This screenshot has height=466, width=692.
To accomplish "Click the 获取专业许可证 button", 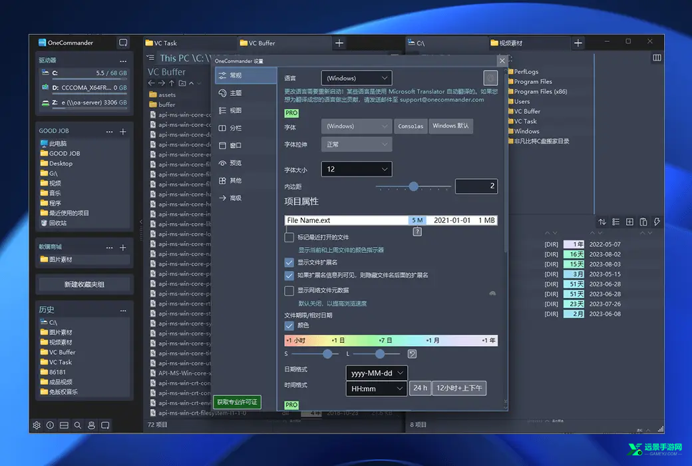I will [236, 402].
